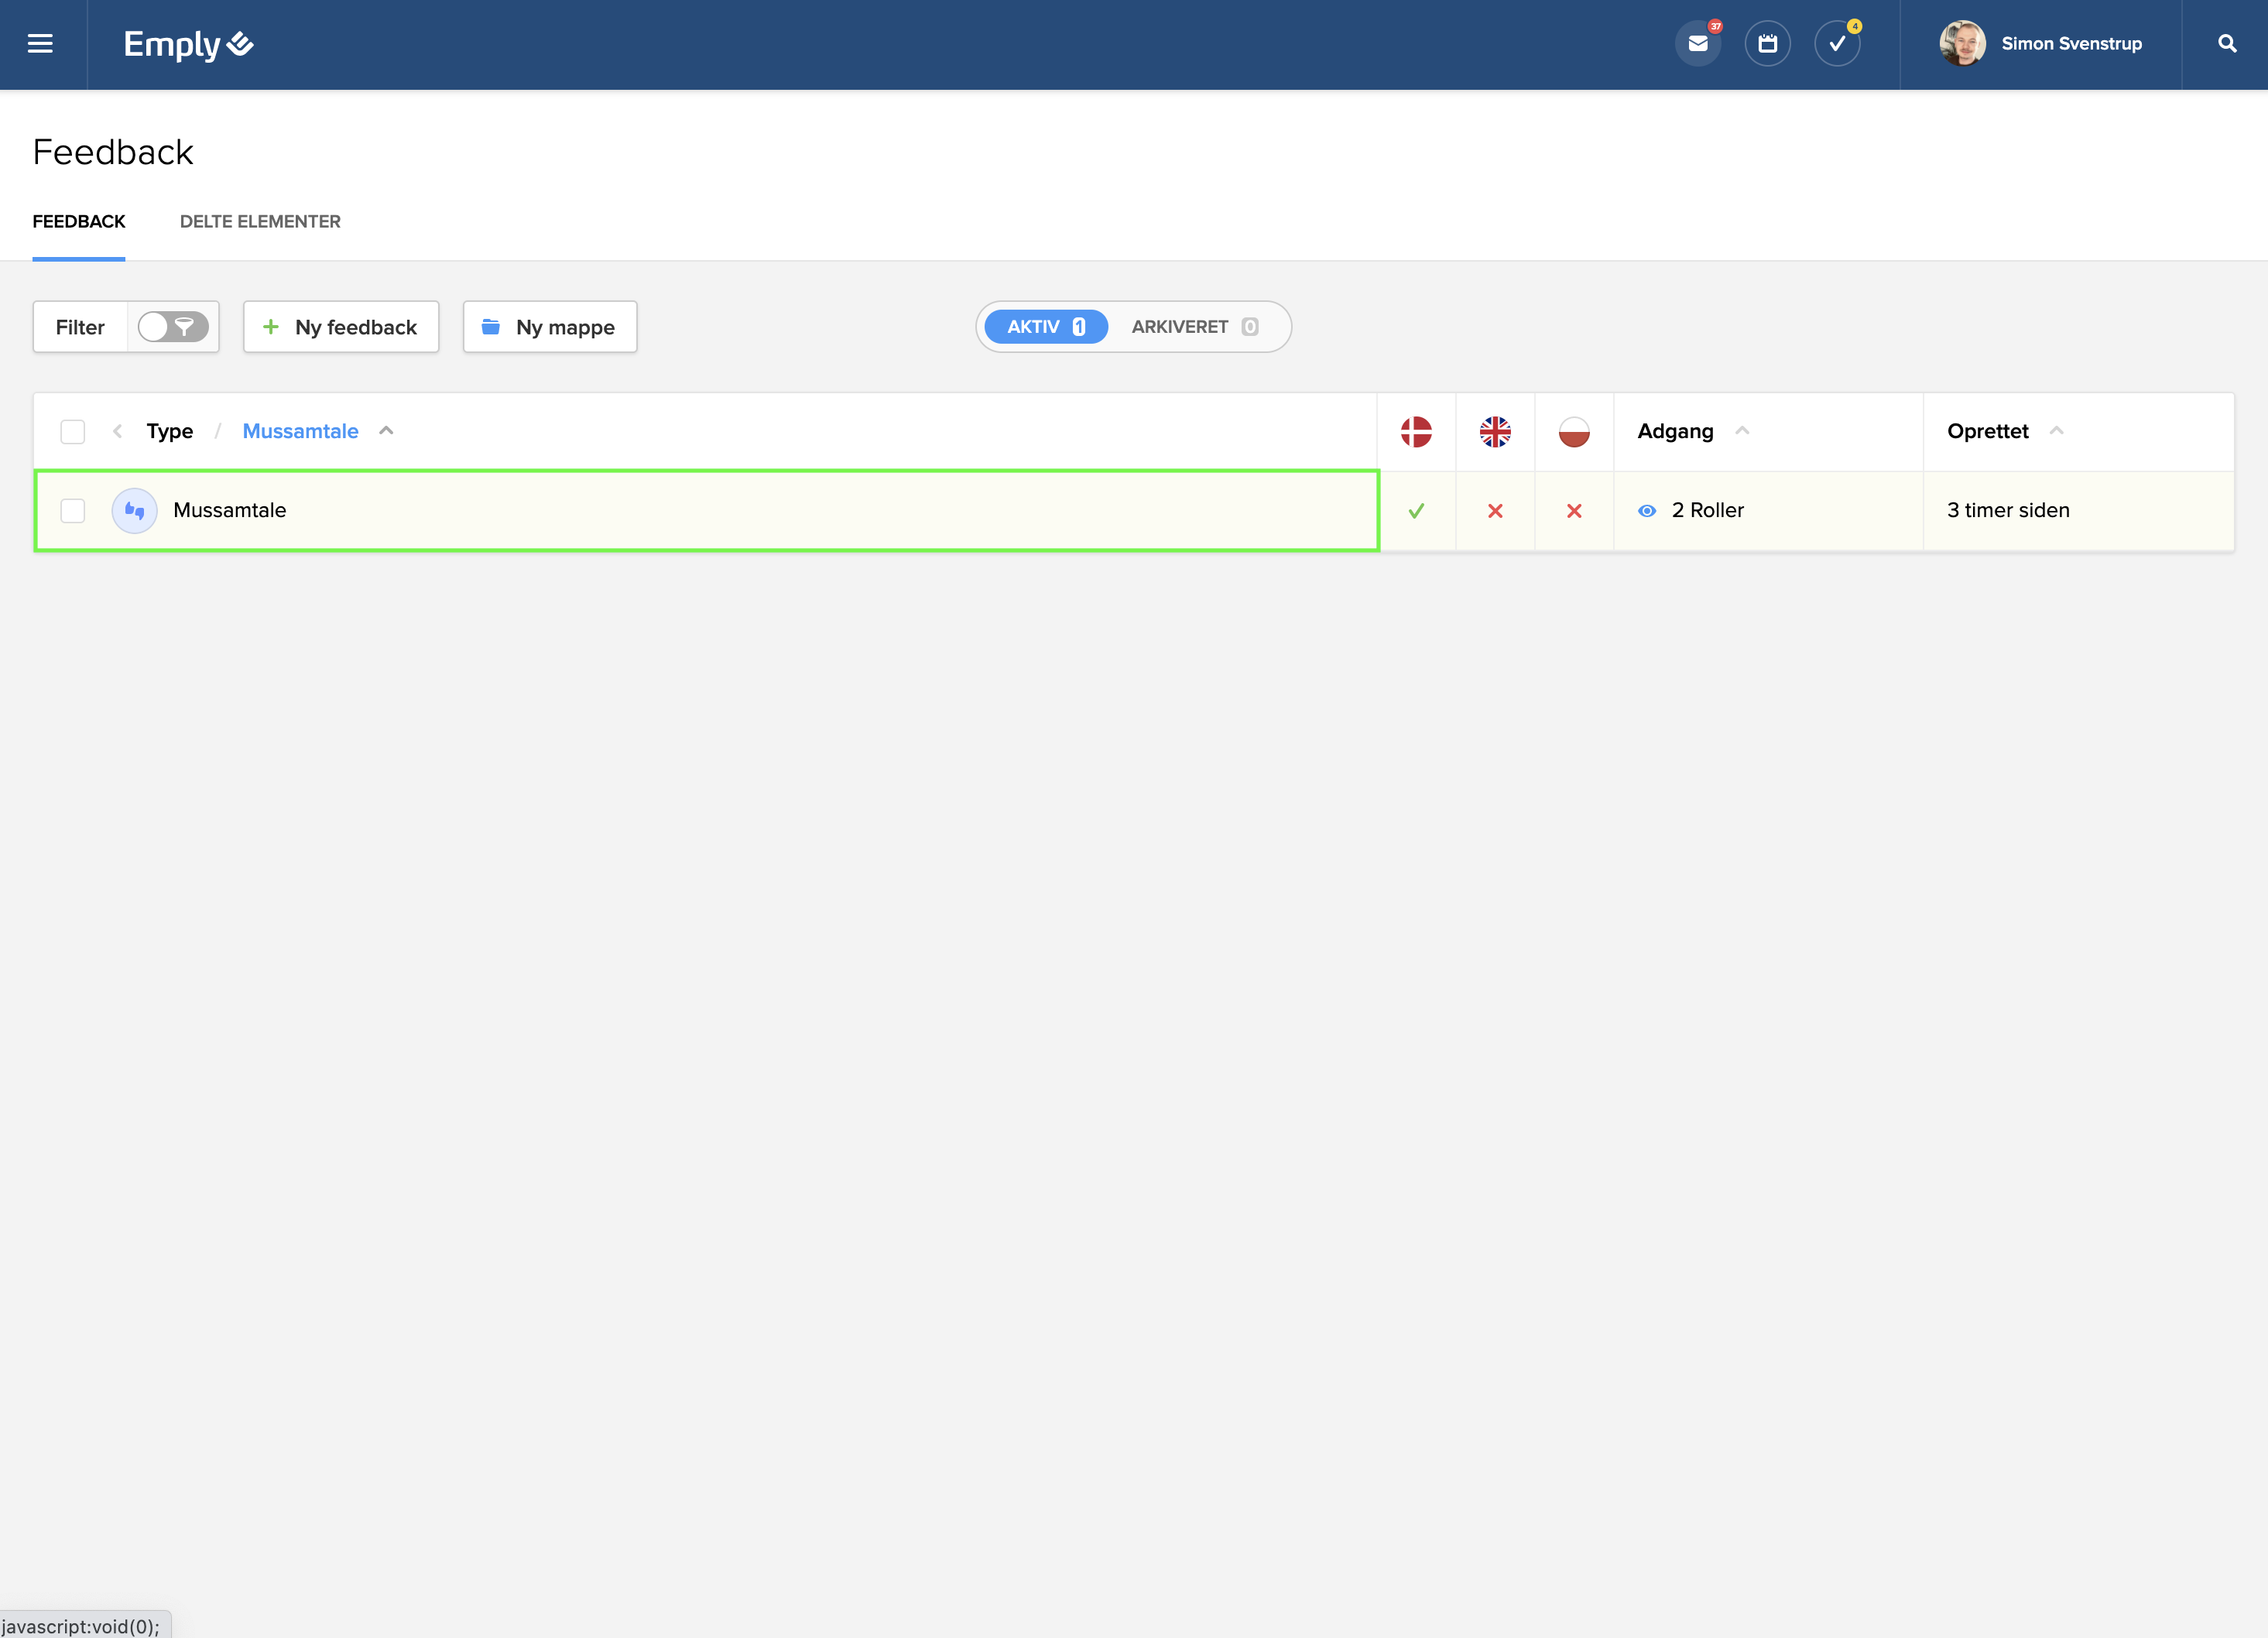Click Simon Svenstrup's profile avatar
The image size is (2268, 1638).
tap(1962, 44)
